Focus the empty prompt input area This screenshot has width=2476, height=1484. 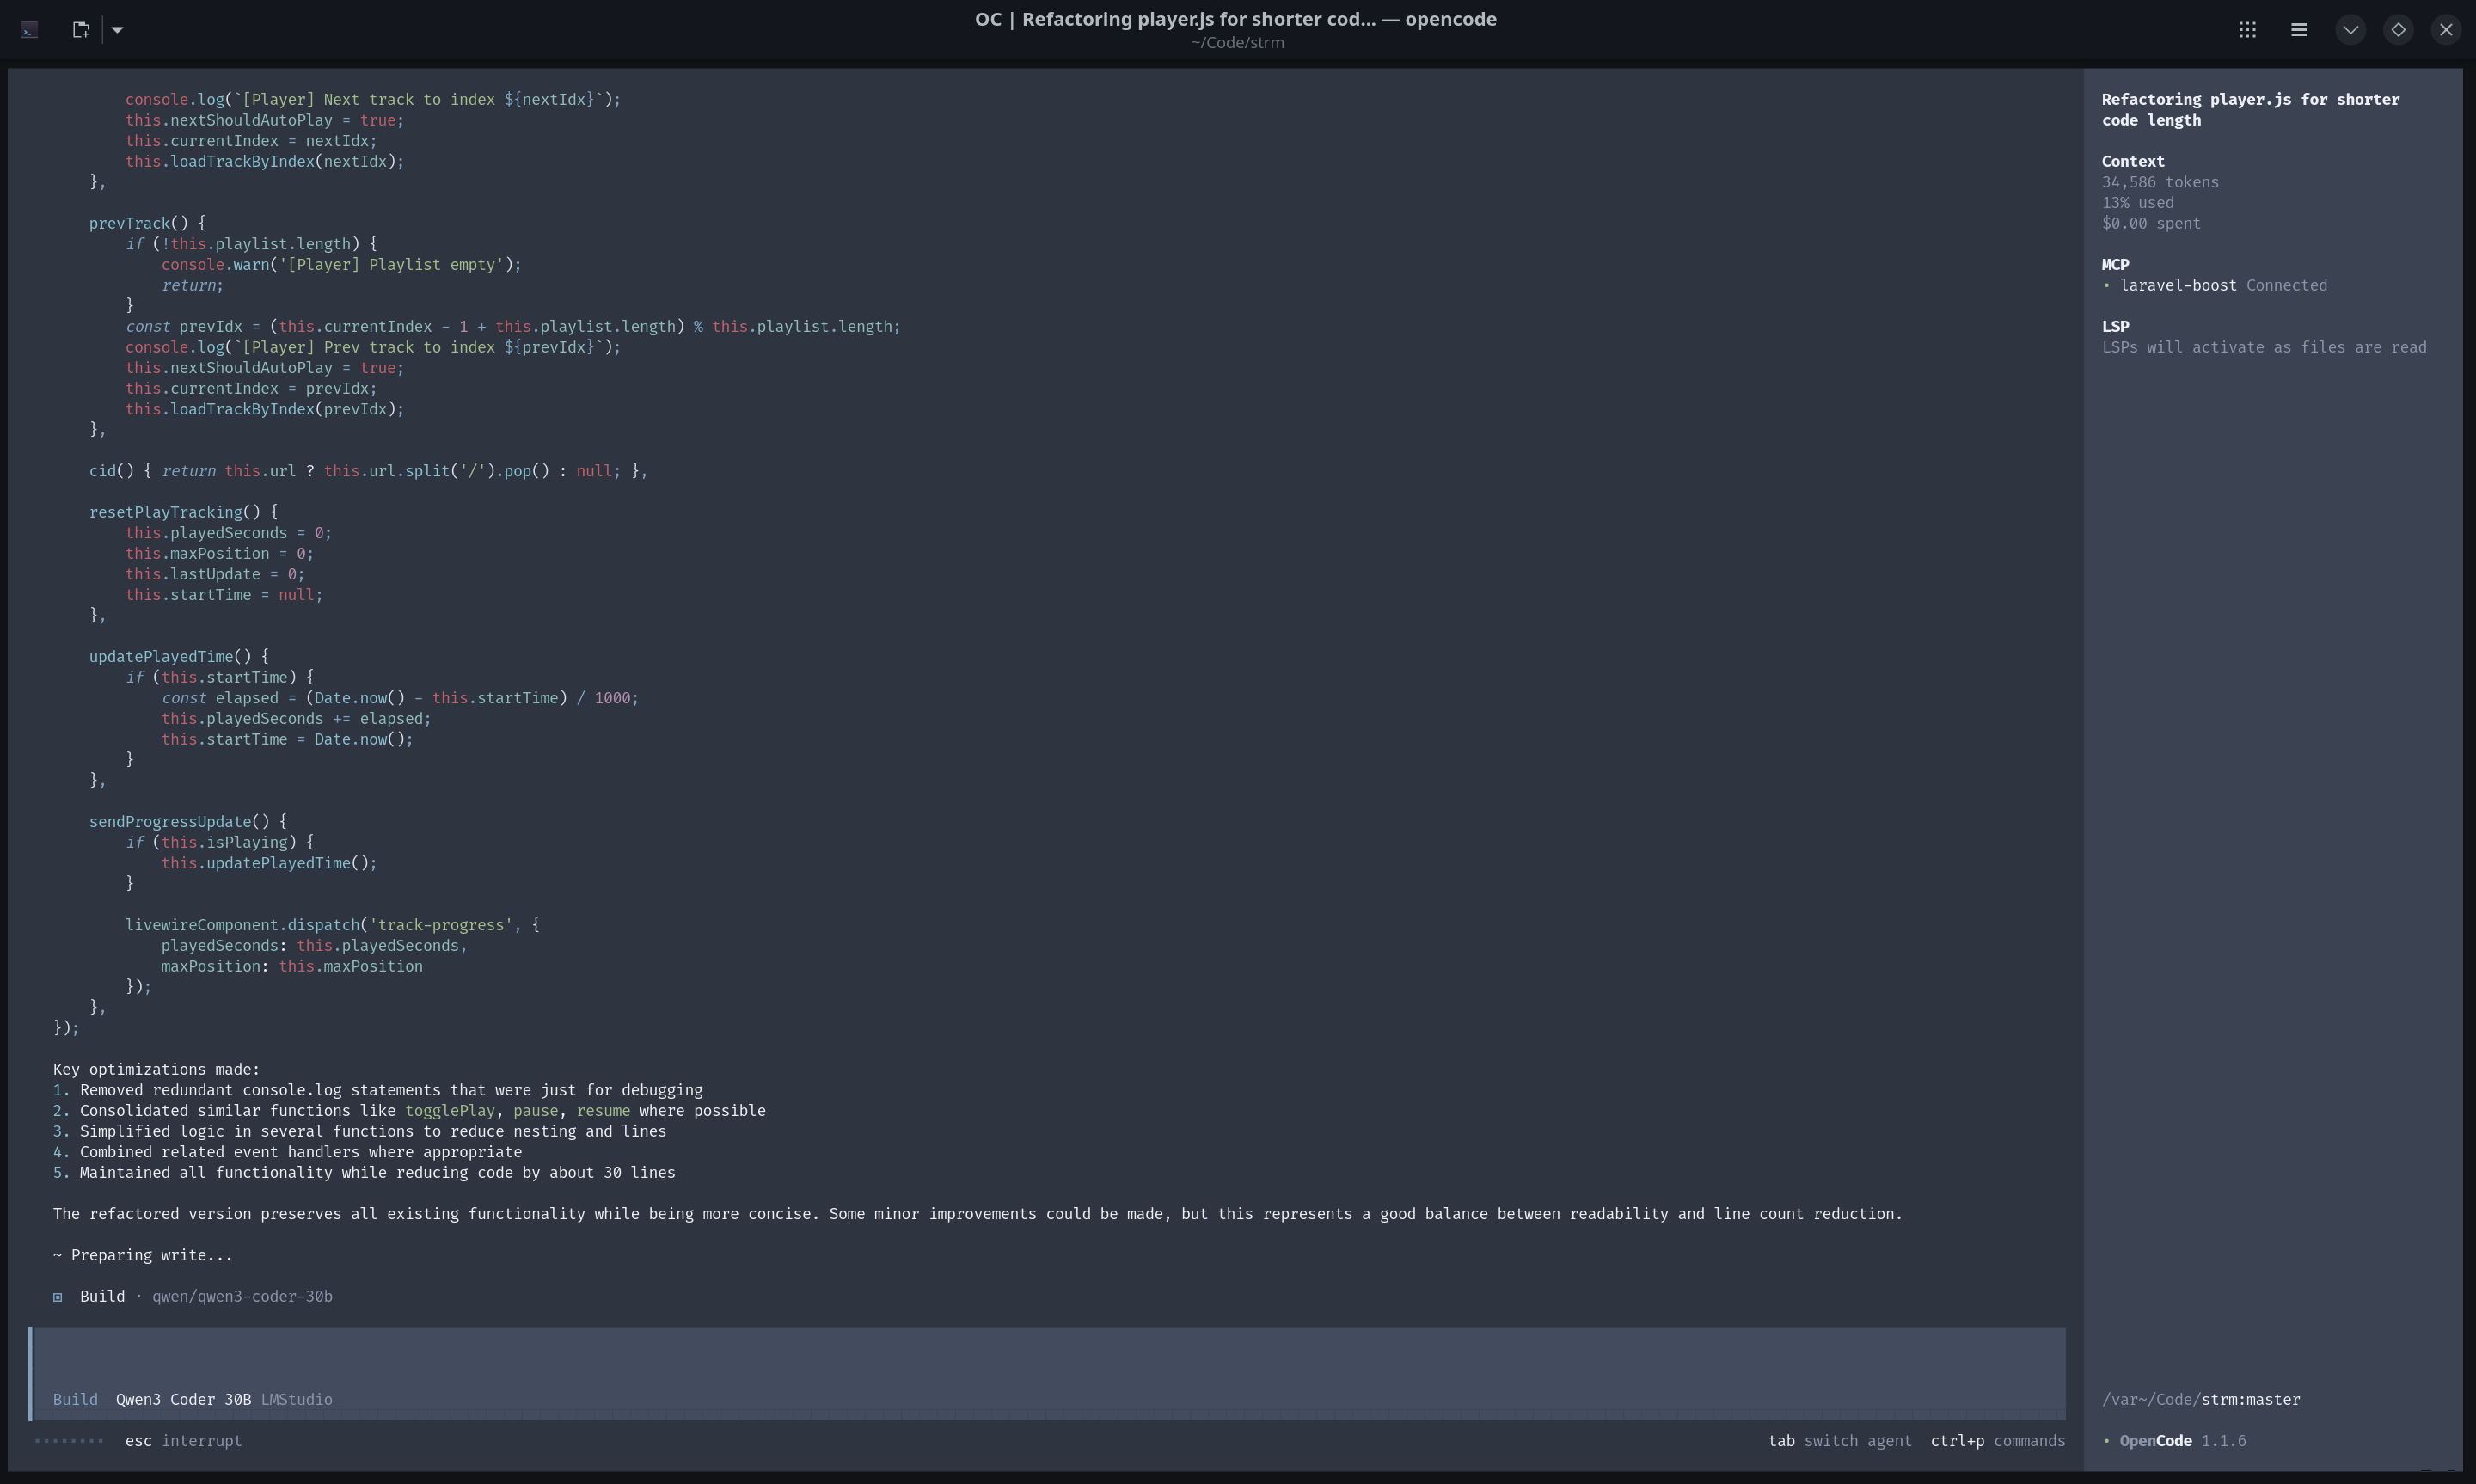point(1046,1358)
